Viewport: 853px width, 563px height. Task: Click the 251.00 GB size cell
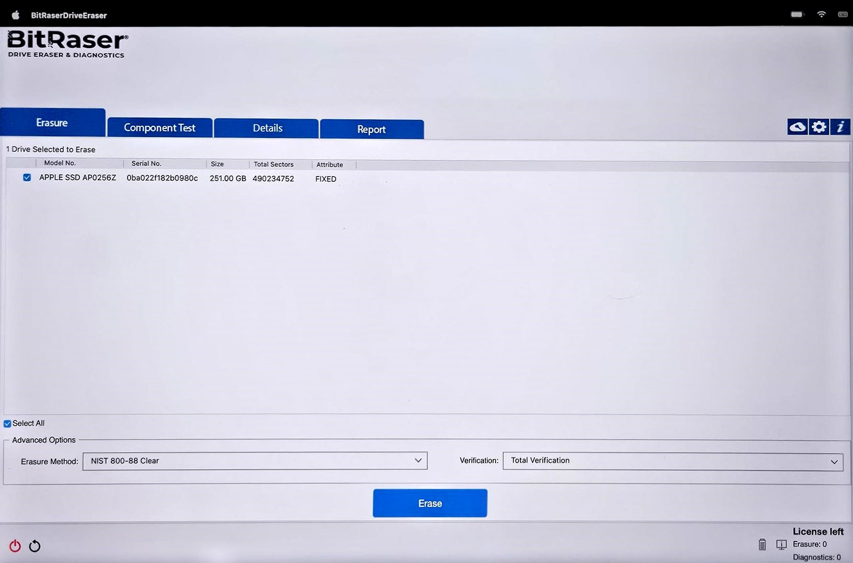pos(228,179)
